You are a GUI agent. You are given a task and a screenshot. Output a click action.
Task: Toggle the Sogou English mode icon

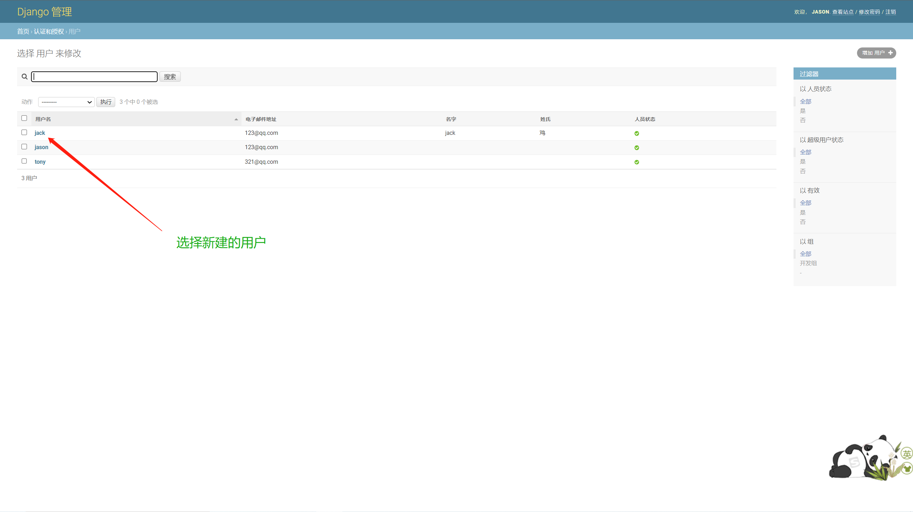tap(906, 454)
